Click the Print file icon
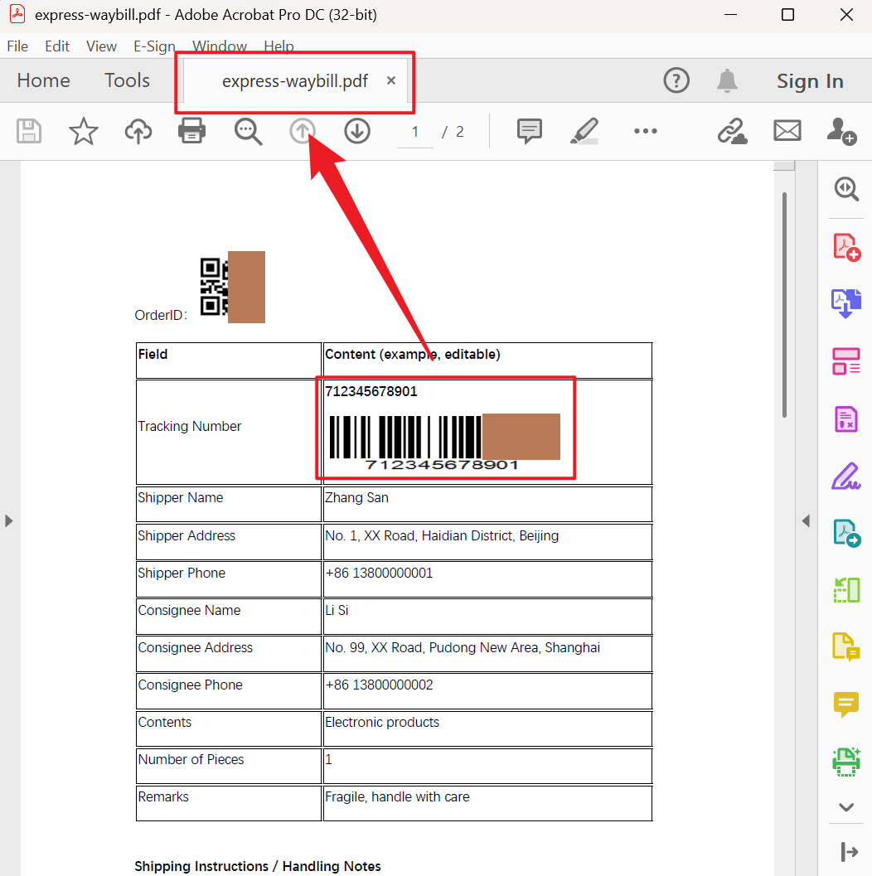The height and width of the screenshot is (876, 872). 192,131
